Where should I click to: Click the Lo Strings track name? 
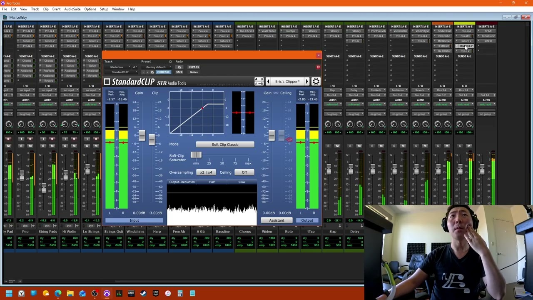click(91, 232)
